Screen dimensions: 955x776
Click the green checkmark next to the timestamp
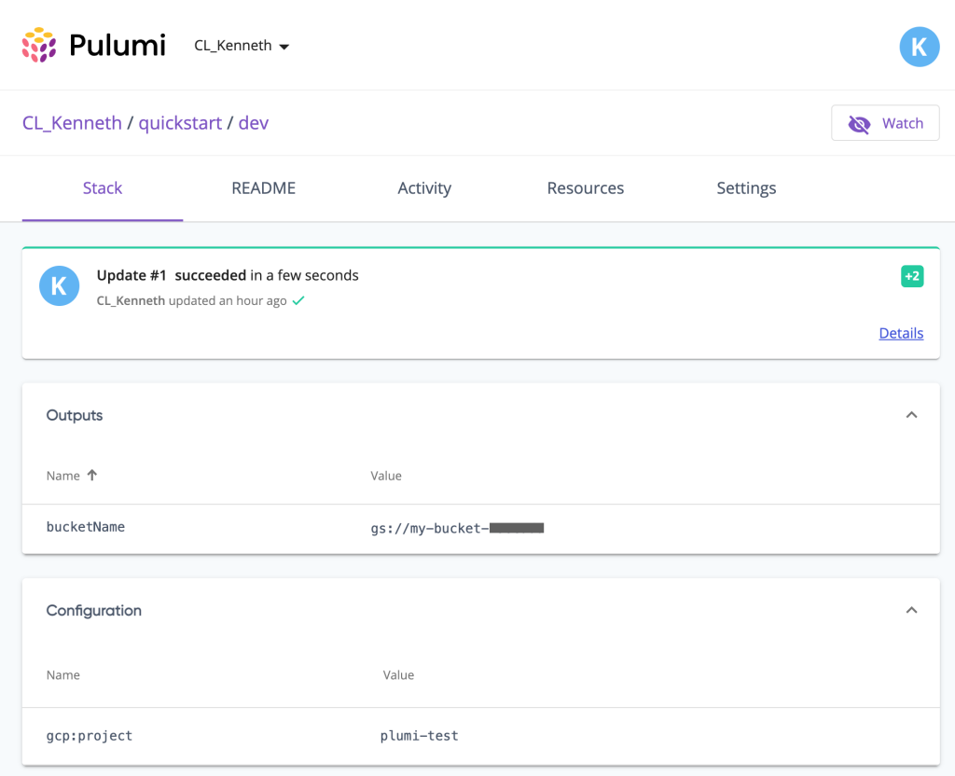(298, 300)
